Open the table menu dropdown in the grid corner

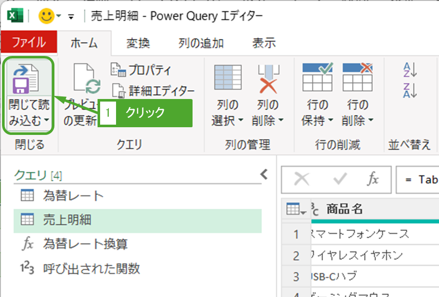296,209
